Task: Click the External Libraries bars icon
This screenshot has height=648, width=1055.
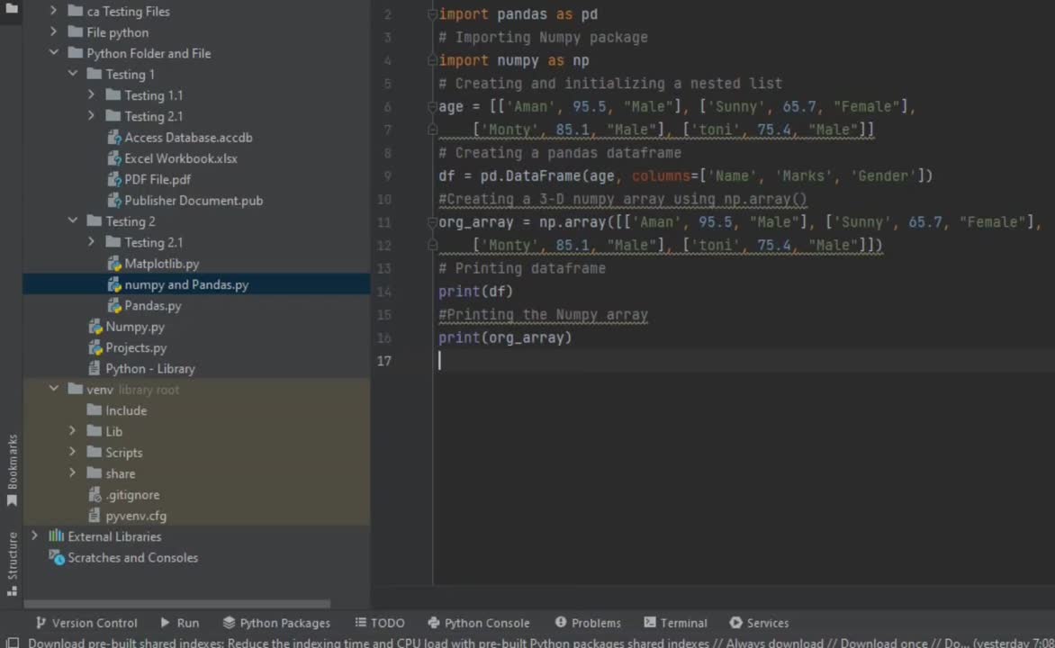Action: [x=57, y=535]
